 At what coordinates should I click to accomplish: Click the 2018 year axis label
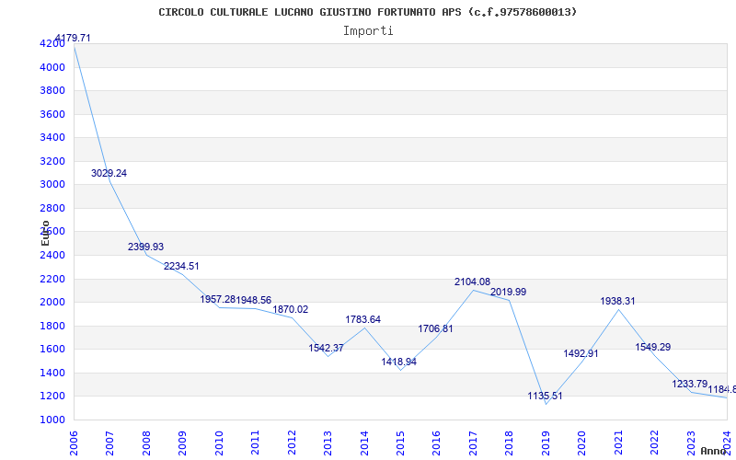pos(510,443)
